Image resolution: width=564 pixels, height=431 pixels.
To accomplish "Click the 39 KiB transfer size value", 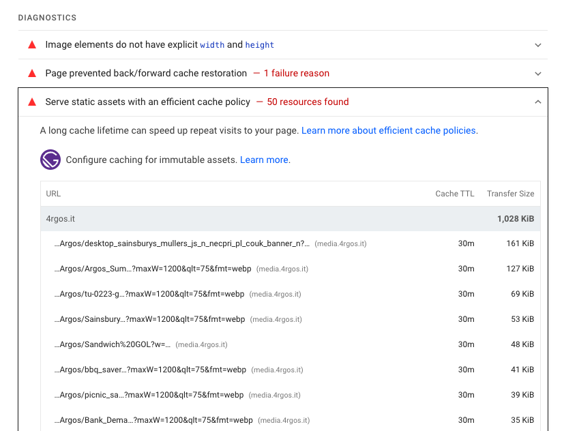I will click(522, 395).
